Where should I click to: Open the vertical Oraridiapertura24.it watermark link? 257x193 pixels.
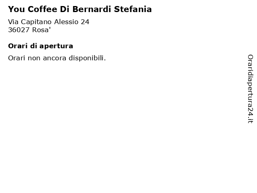point(250,89)
